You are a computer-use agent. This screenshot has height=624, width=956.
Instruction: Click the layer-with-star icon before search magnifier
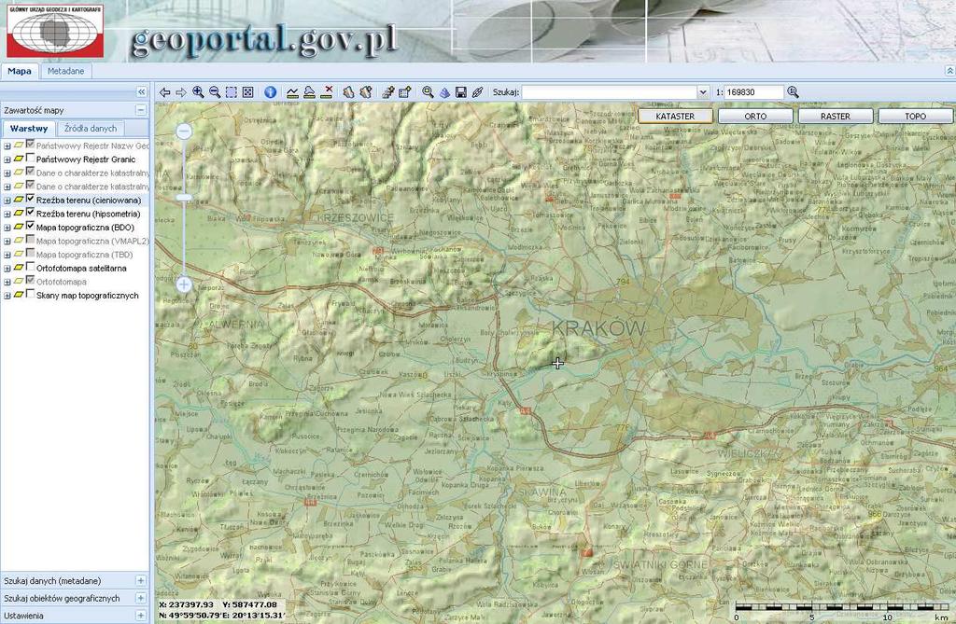point(405,92)
